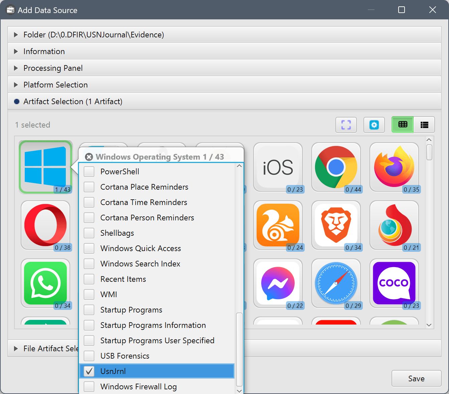Select the Brave browser artifact tile
449x394 pixels.
pyautogui.click(x=336, y=225)
